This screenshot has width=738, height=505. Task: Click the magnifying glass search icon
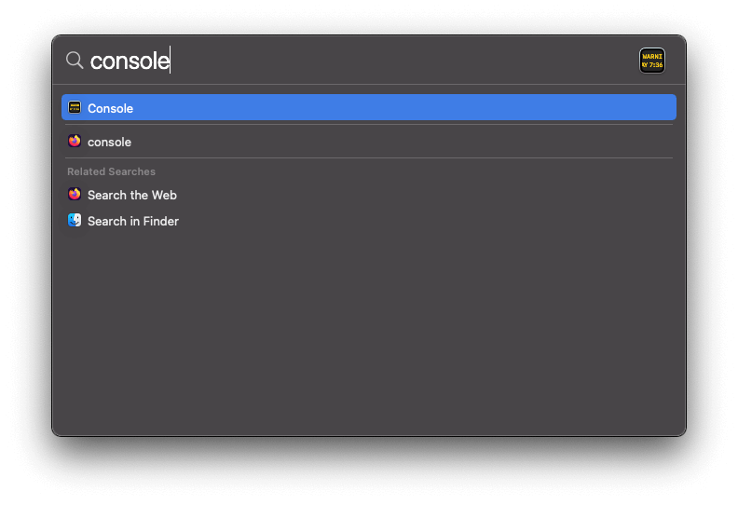[x=75, y=61]
